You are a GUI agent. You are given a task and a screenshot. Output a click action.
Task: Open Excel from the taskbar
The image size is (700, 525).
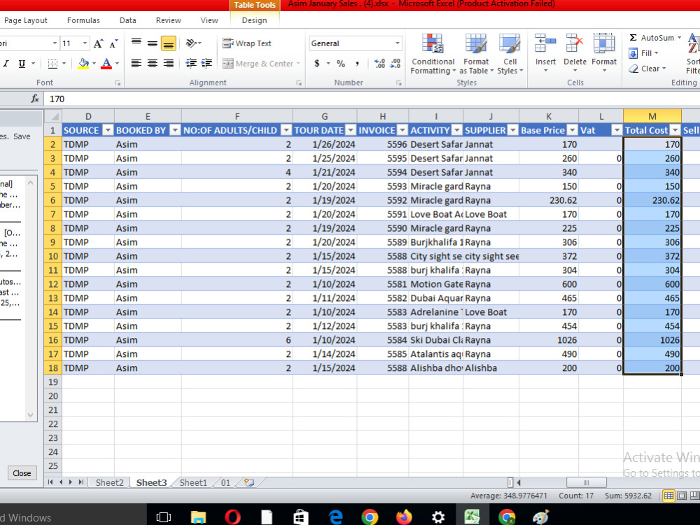[472, 517]
